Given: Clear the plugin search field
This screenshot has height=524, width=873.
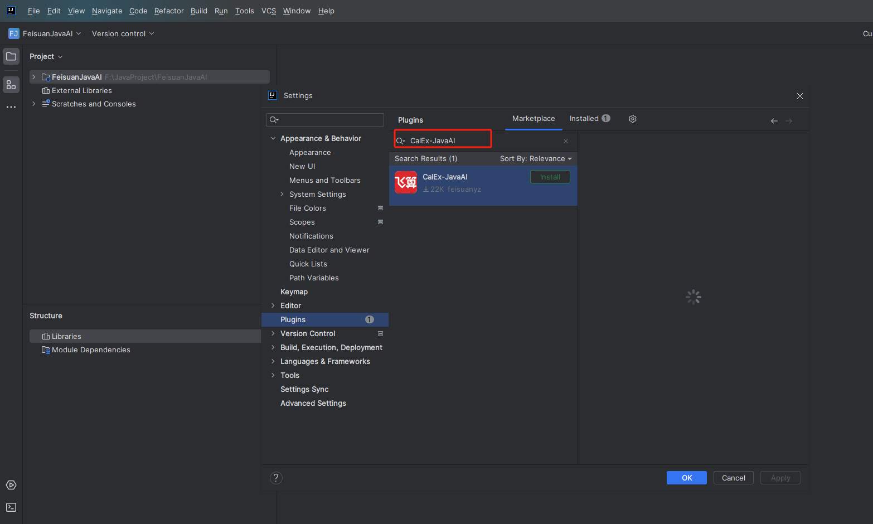Looking at the screenshot, I should pyautogui.click(x=566, y=141).
